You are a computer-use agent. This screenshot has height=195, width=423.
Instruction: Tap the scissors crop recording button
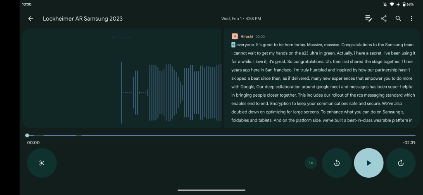42,163
